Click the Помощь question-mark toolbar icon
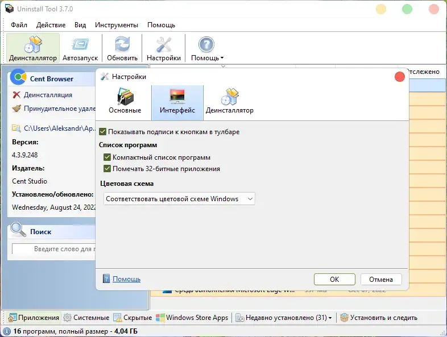This screenshot has height=337, width=447. (206, 44)
